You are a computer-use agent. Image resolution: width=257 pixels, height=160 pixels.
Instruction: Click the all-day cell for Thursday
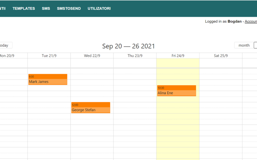(x=135, y=63)
